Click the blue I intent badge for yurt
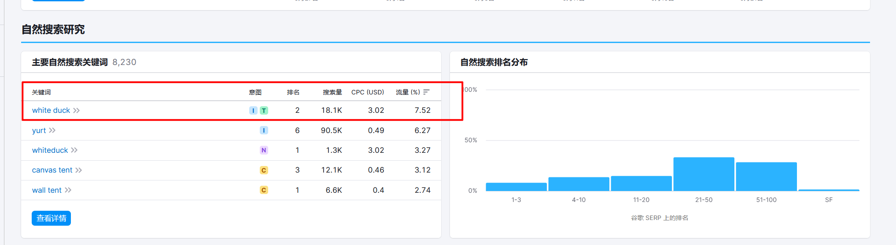 click(264, 130)
